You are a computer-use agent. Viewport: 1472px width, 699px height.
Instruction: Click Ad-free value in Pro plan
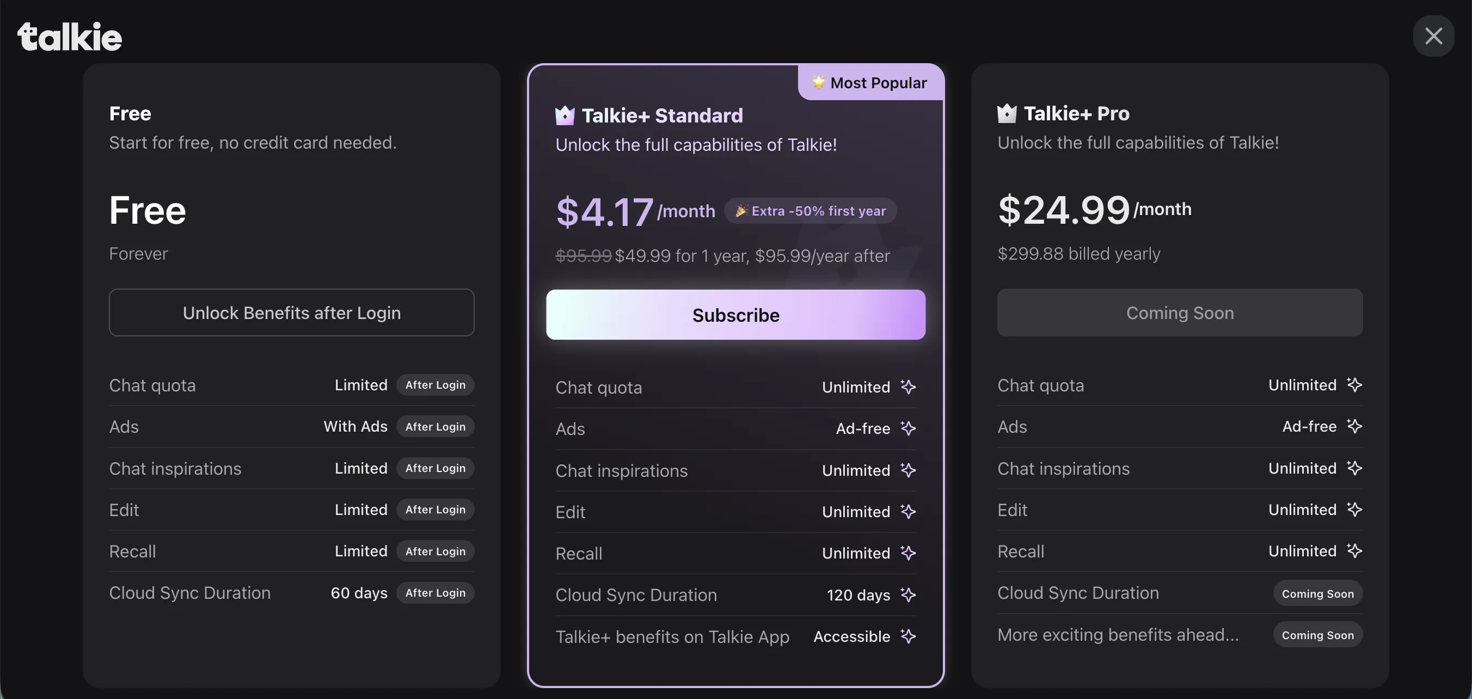(1309, 426)
